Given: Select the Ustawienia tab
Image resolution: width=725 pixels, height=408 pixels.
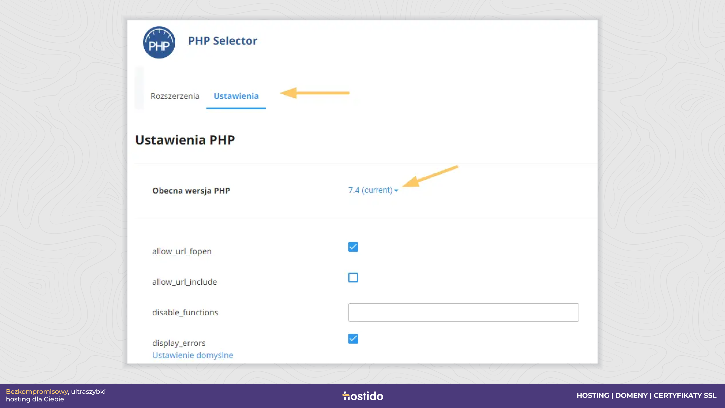Looking at the screenshot, I should pyautogui.click(x=236, y=96).
